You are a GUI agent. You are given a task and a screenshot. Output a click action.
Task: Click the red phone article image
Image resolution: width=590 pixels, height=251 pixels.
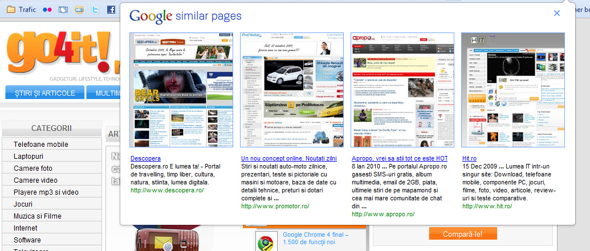(167, 240)
